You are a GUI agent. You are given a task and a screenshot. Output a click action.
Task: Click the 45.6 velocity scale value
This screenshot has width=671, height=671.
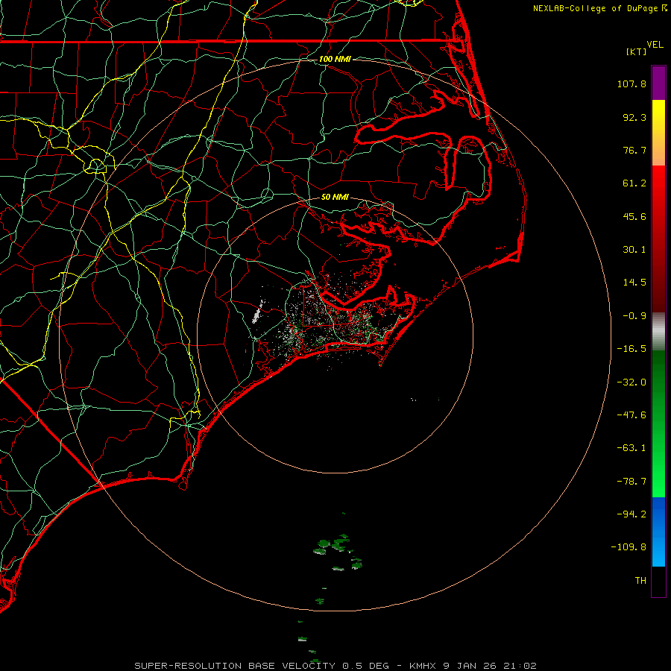click(x=634, y=216)
